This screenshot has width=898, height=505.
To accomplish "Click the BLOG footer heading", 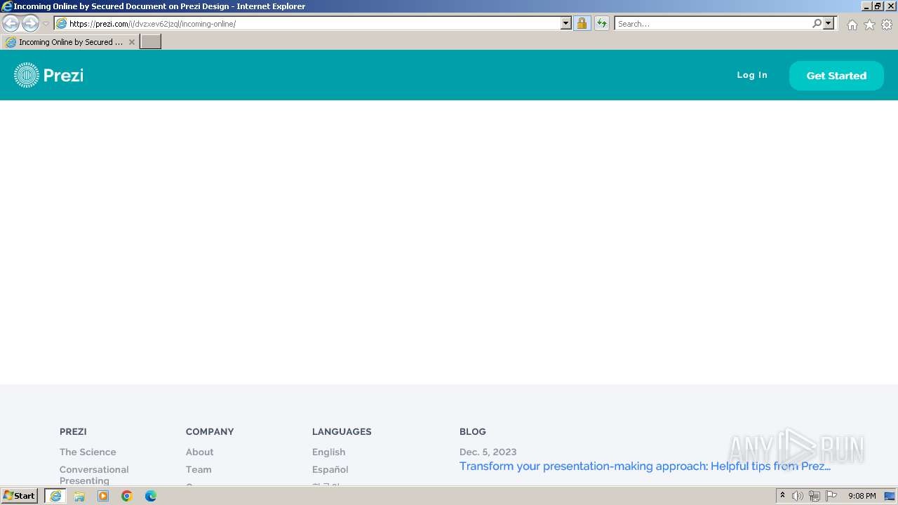I will tap(473, 431).
